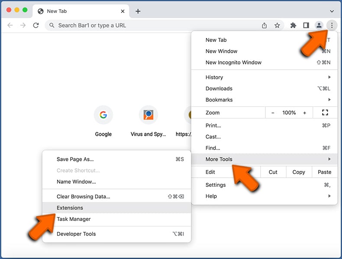The width and height of the screenshot is (342, 259).
Task: Click the forward navigation arrow
Action: point(23,25)
